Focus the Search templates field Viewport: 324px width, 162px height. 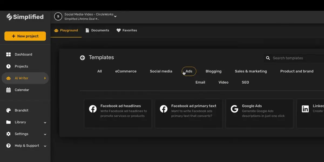(294, 58)
